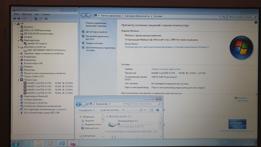
Task: Click Свойства системы in Компьютер toolbar
Action: [109, 110]
